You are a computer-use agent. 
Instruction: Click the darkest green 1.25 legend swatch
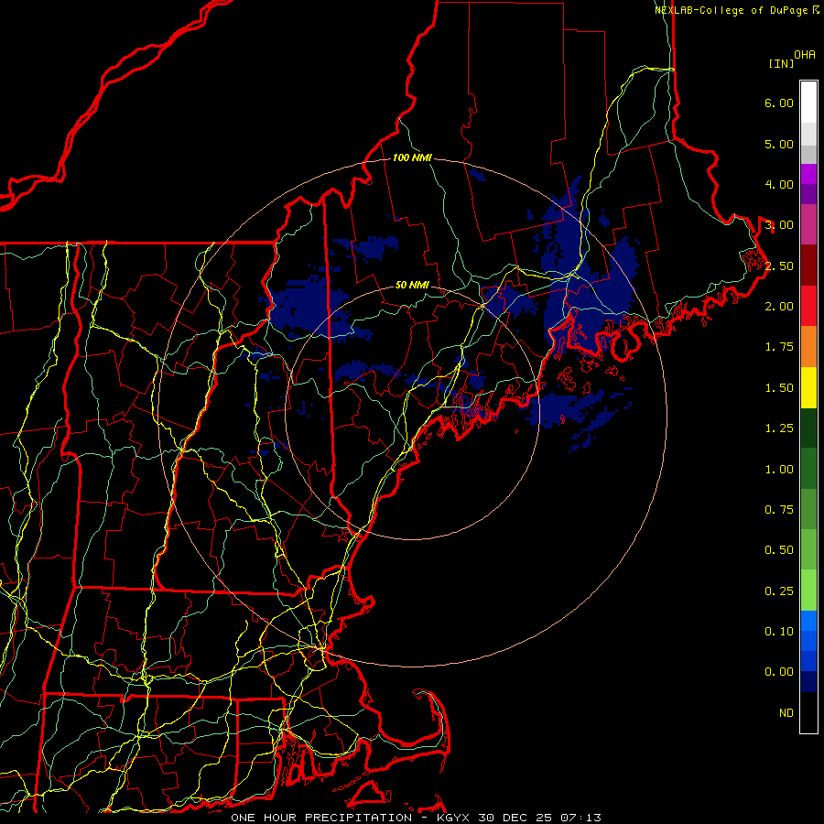[x=808, y=428]
